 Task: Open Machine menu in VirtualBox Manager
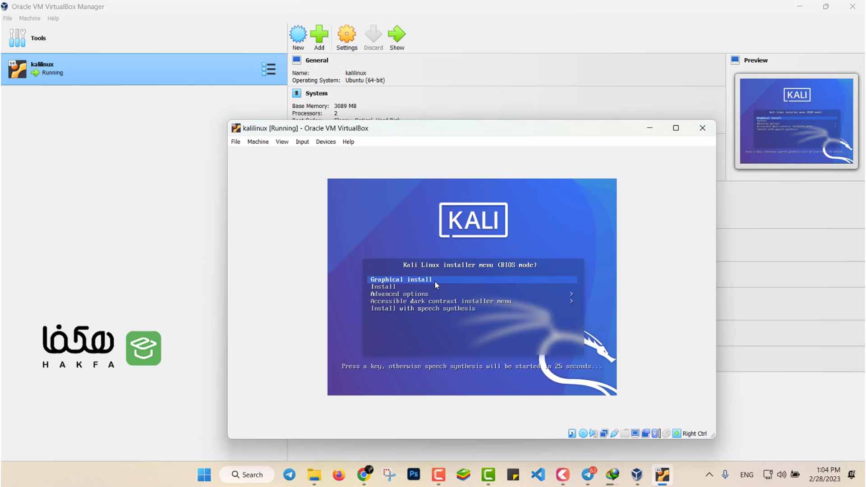tap(30, 18)
